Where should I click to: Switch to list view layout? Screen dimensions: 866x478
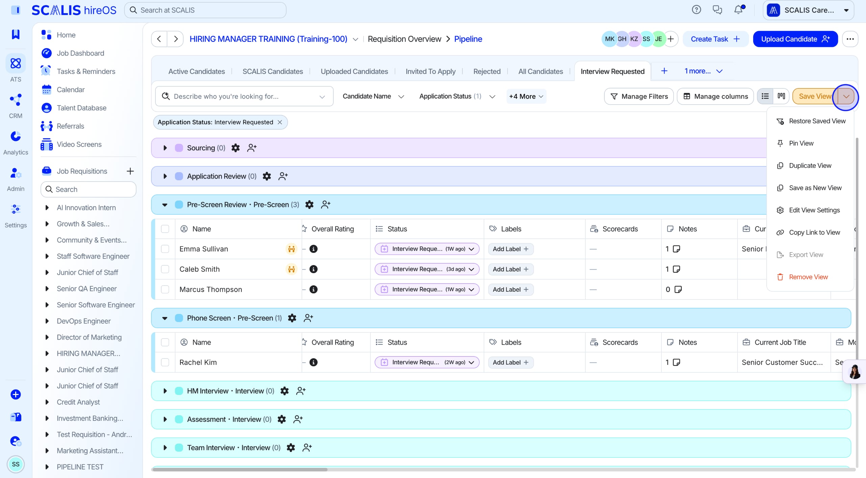tap(765, 96)
